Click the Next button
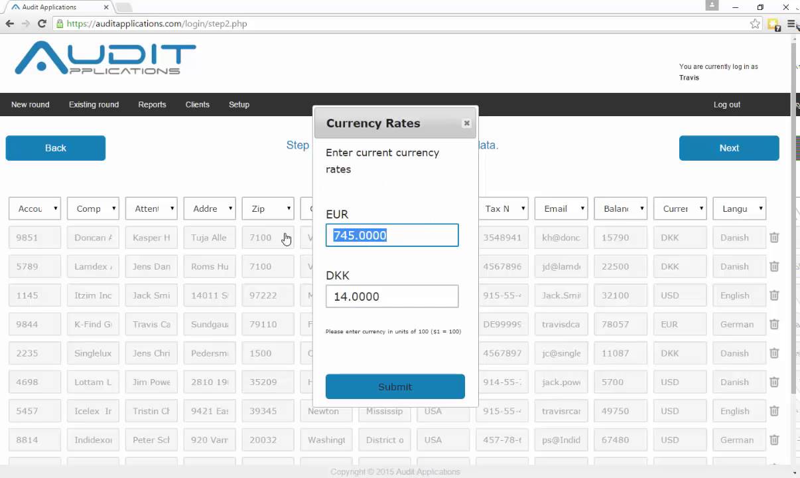 click(729, 148)
